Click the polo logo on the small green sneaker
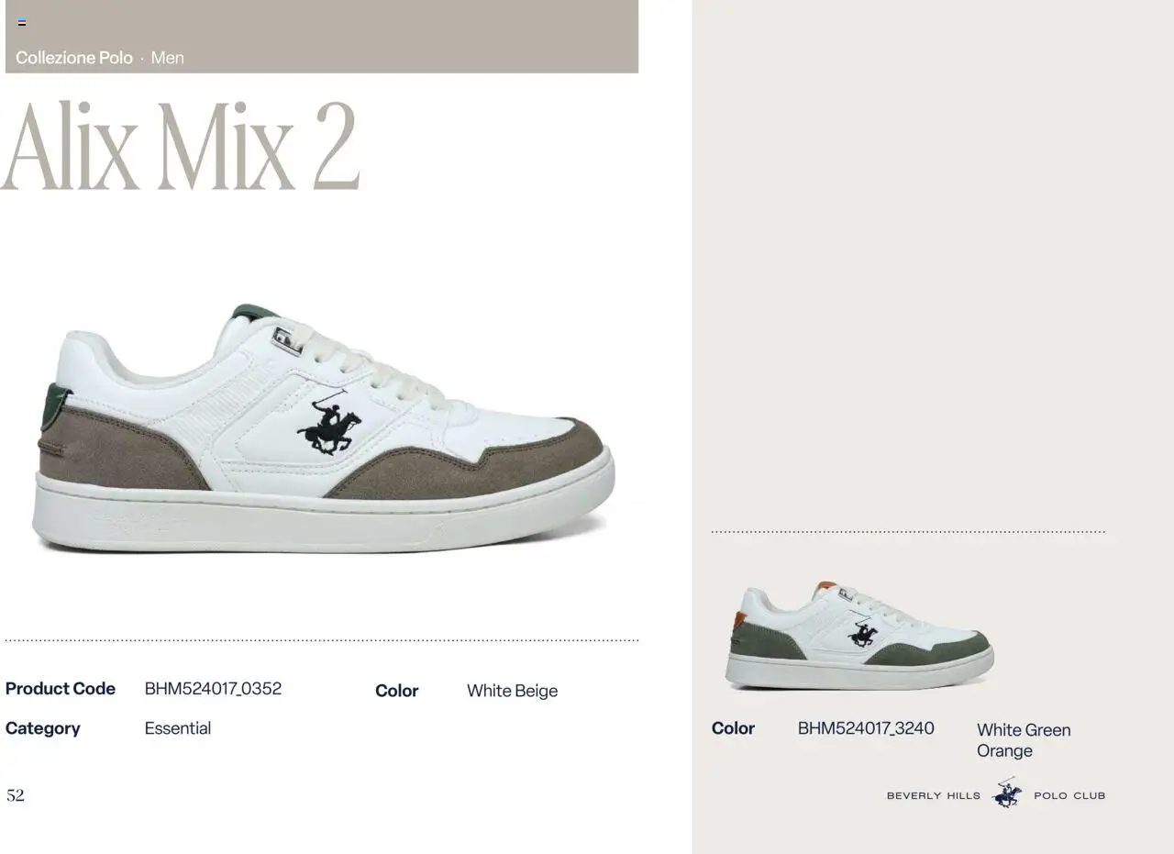1174x854 pixels. [x=862, y=632]
